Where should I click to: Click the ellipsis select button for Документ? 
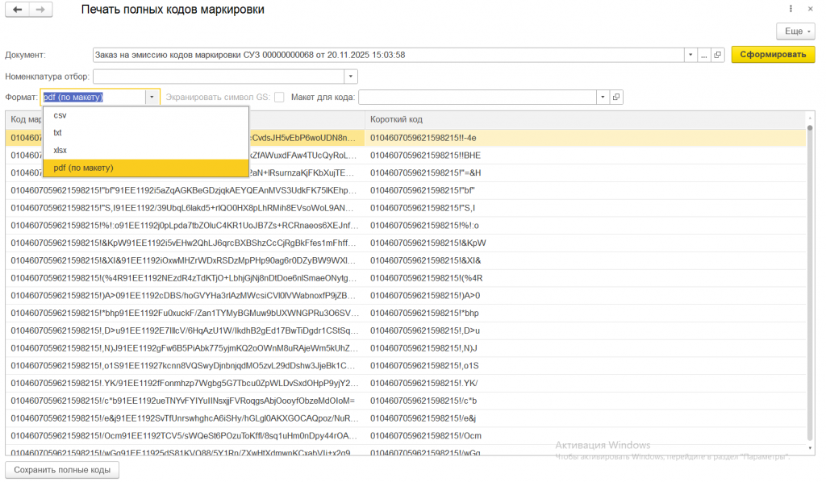coord(704,55)
